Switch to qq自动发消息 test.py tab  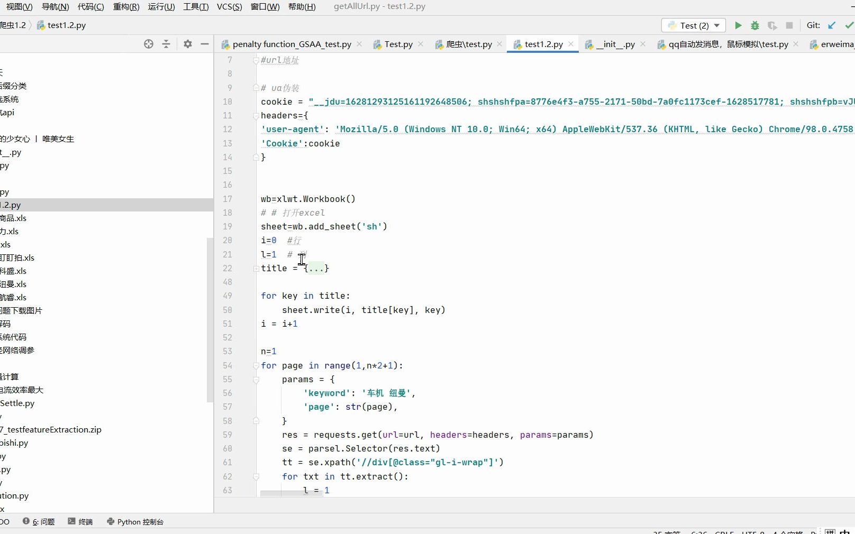728,44
